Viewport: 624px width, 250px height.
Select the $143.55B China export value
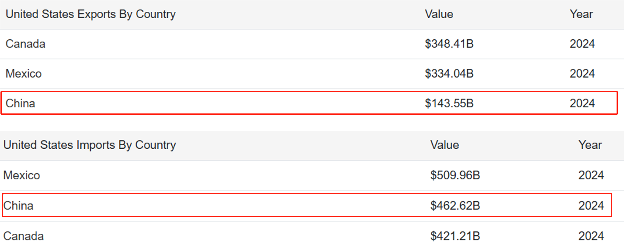tap(449, 103)
